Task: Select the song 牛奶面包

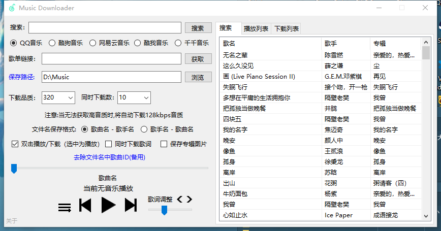Action: pyautogui.click(x=235, y=194)
